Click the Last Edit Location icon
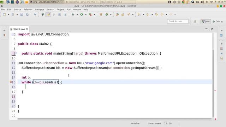 pyautogui.click(x=156, y=14)
